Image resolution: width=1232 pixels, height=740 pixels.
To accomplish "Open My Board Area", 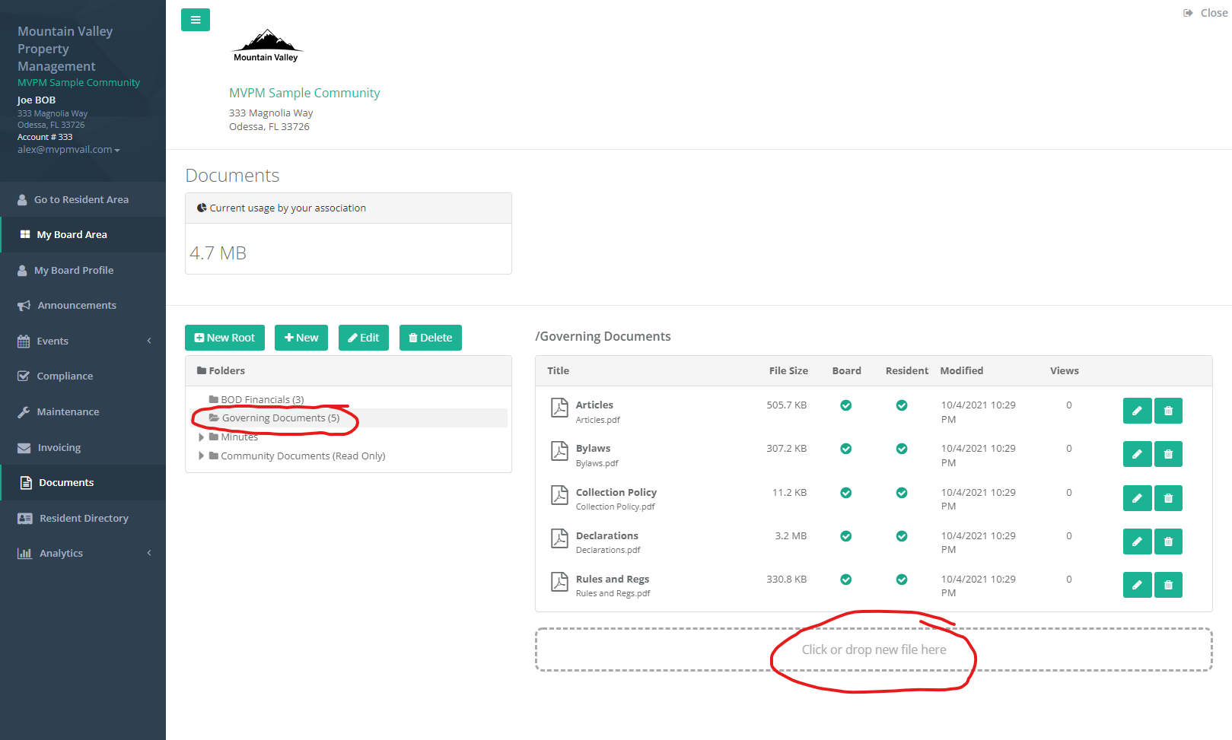I will (x=83, y=234).
